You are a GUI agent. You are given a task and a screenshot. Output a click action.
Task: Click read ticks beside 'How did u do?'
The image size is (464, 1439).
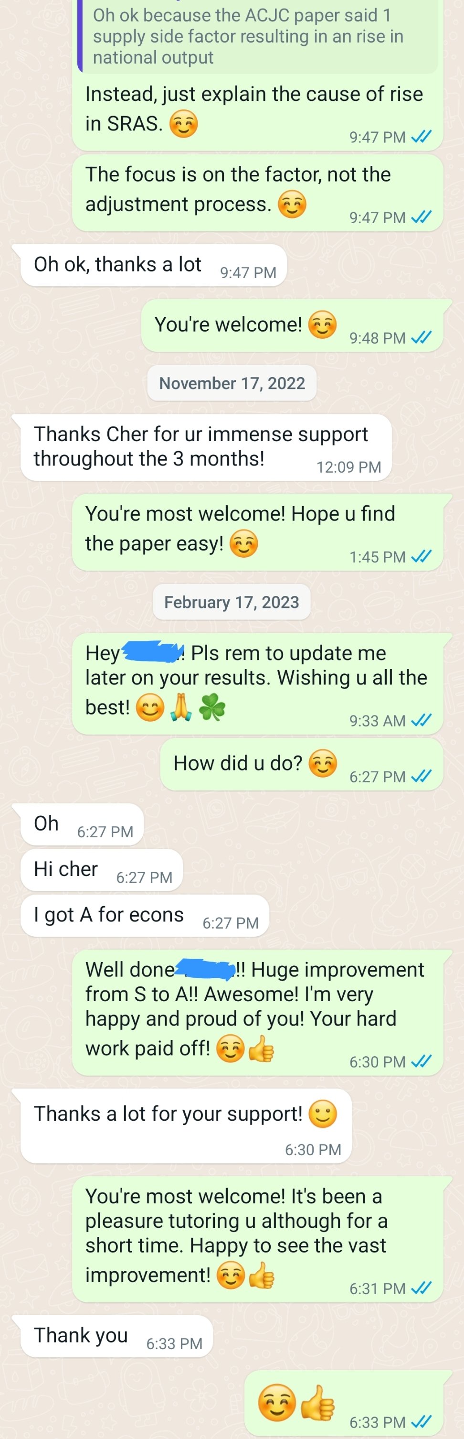click(x=421, y=777)
